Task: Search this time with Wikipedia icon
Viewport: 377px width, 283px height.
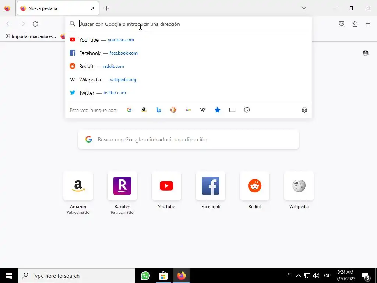Action: (203, 110)
